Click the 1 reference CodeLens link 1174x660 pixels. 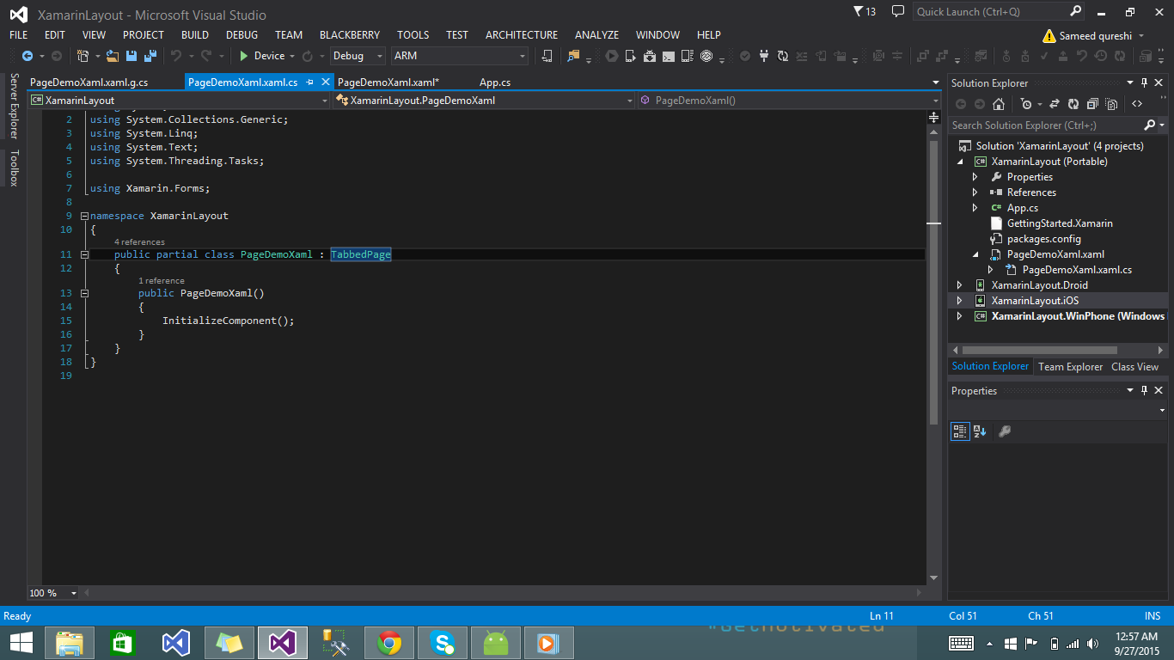point(162,281)
